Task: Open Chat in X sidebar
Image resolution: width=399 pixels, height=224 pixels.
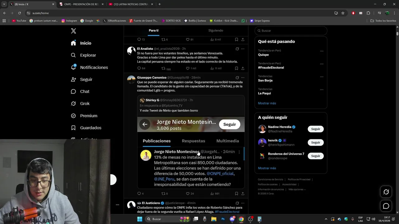Action: (80, 91)
